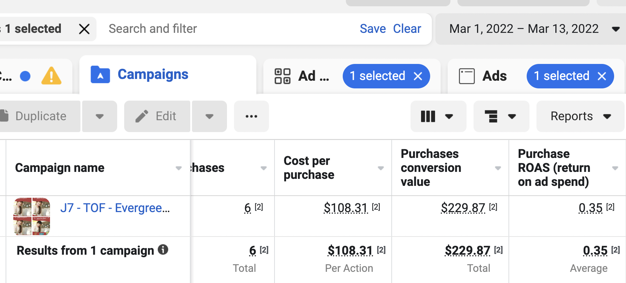626x283 pixels.
Task: Click the pencil Edit button
Action: [157, 116]
